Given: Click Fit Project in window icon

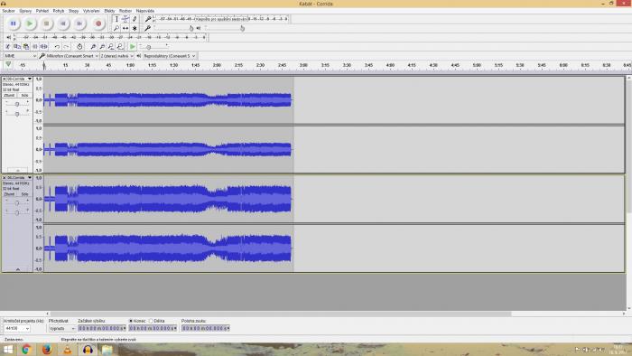Looking at the screenshot, I should 120,47.
